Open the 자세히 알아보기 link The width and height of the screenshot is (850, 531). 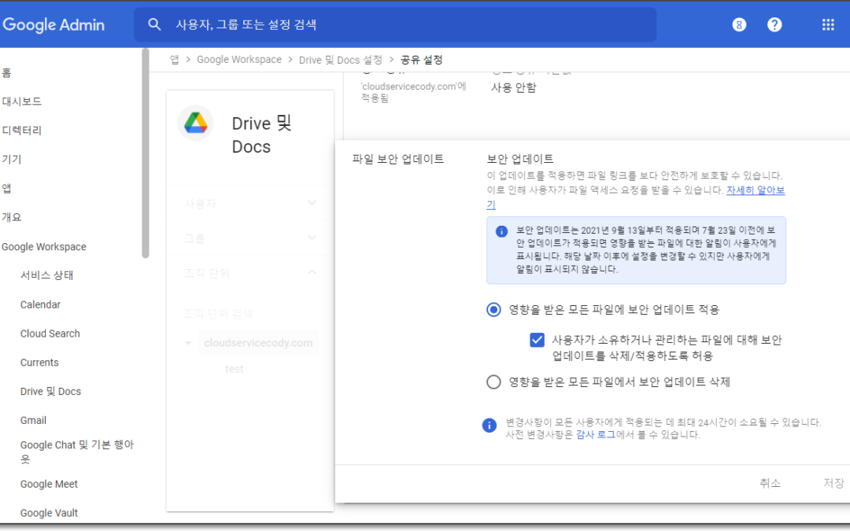(755, 190)
